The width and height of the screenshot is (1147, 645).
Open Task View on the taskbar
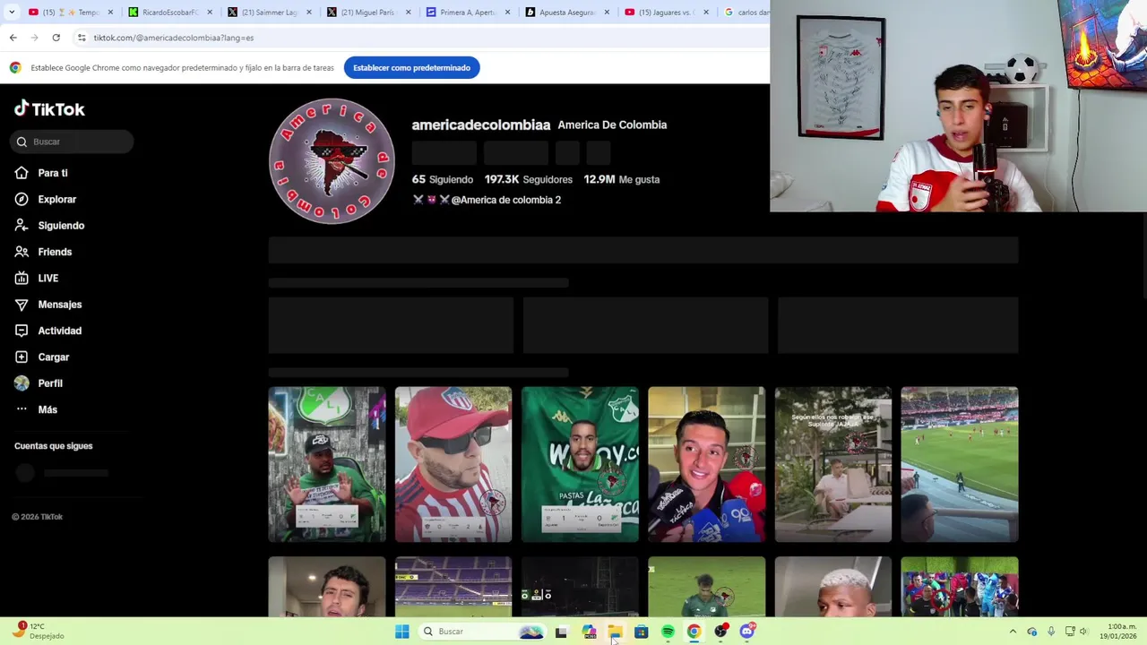[x=561, y=632]
